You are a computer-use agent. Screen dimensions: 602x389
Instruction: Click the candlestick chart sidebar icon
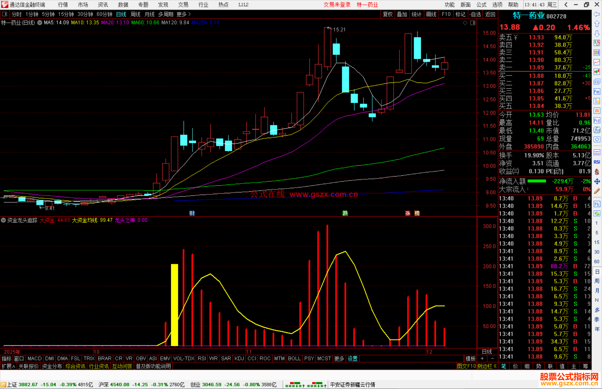pyautogui.click(x=597, y=72)
